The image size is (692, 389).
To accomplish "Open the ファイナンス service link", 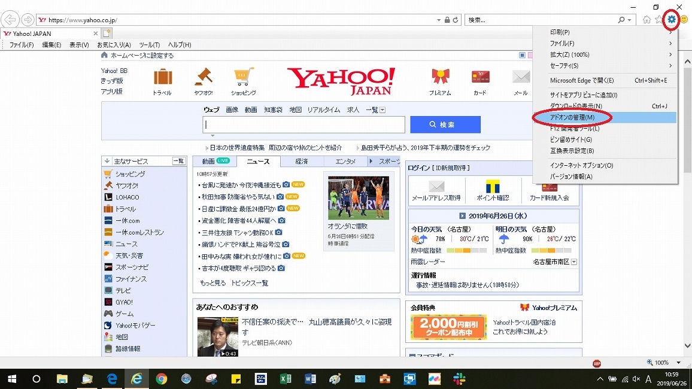I will (x=131, y=279).
